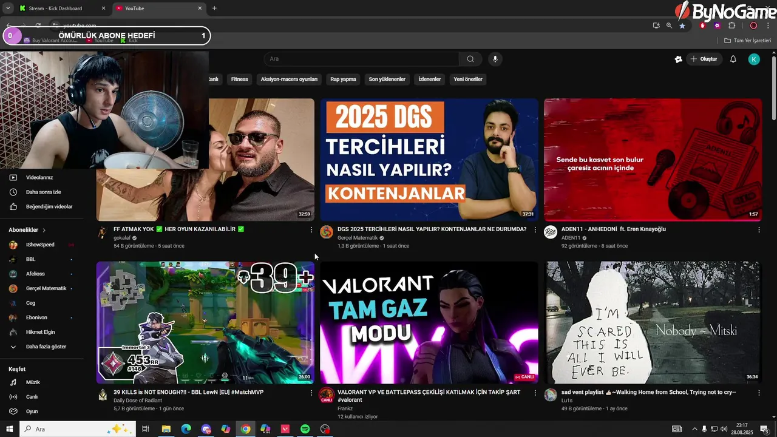
Task: Open Chrome three-dot menu
Action: 767,25
